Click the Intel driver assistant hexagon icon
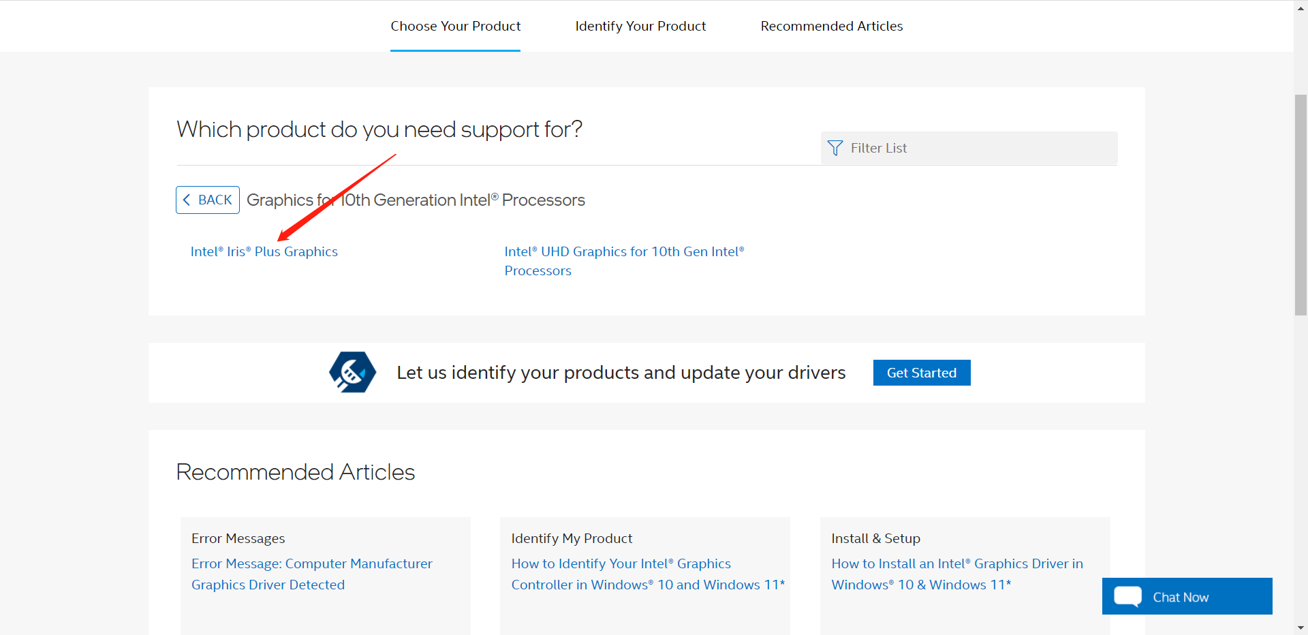 (352, 372)
